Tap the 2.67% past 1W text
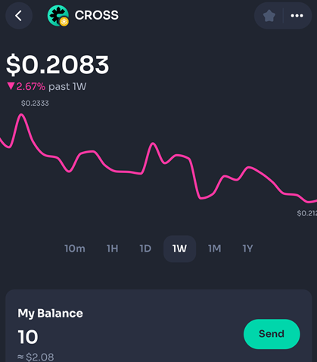 tap(51, 87)
